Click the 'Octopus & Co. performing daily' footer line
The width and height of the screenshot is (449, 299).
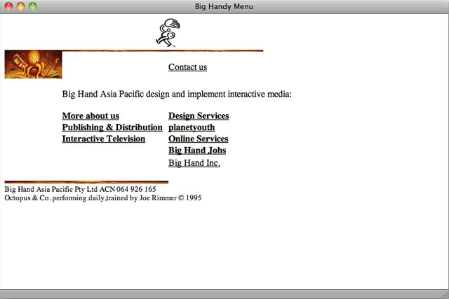coord(103,197)
